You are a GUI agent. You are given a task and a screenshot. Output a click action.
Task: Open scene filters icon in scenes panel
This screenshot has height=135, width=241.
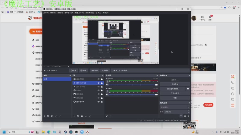point(52,116)
